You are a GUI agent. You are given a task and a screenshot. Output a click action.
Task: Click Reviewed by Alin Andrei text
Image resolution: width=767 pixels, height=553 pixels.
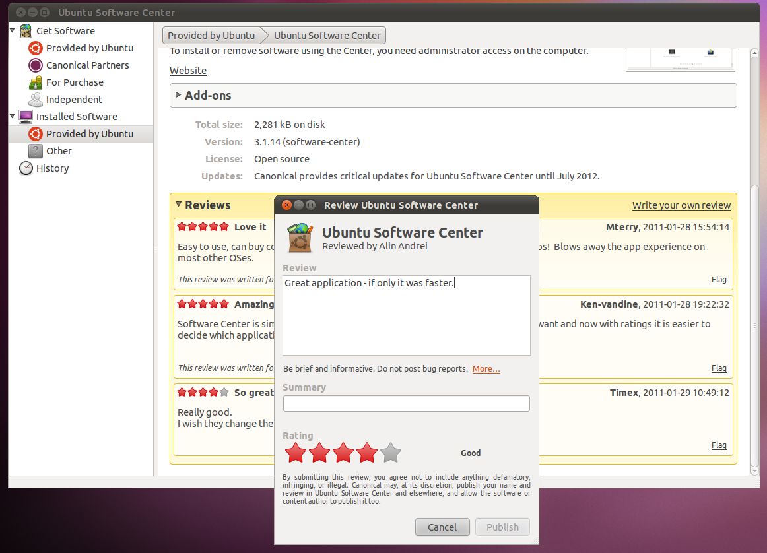tap(375, 246)
